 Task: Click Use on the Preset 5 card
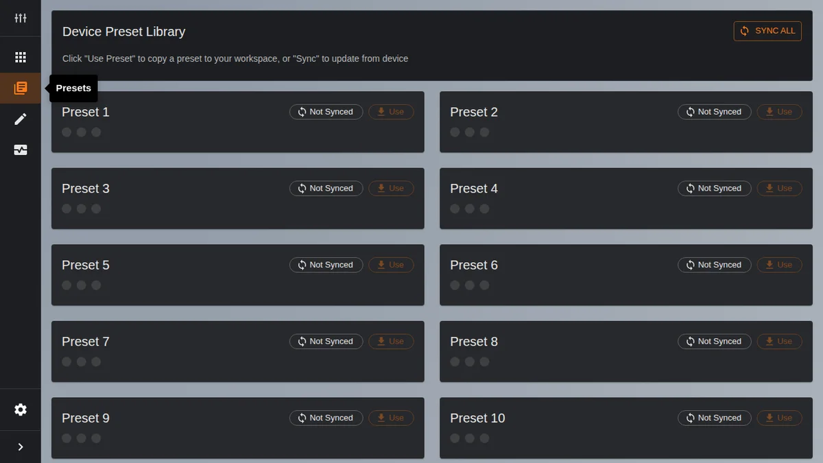coord(391,265)
